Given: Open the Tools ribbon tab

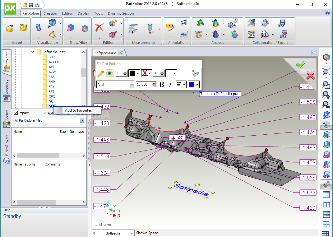Looking at the screenshot, I should (98, 13).
